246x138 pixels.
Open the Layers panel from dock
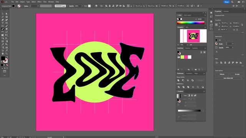211,21
